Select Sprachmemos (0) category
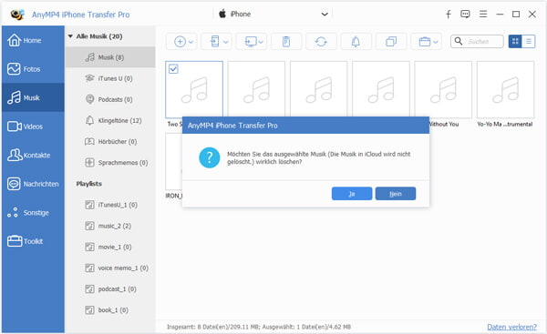The width and height of the screenshot is (547, 334). click(x=110, y=162)
